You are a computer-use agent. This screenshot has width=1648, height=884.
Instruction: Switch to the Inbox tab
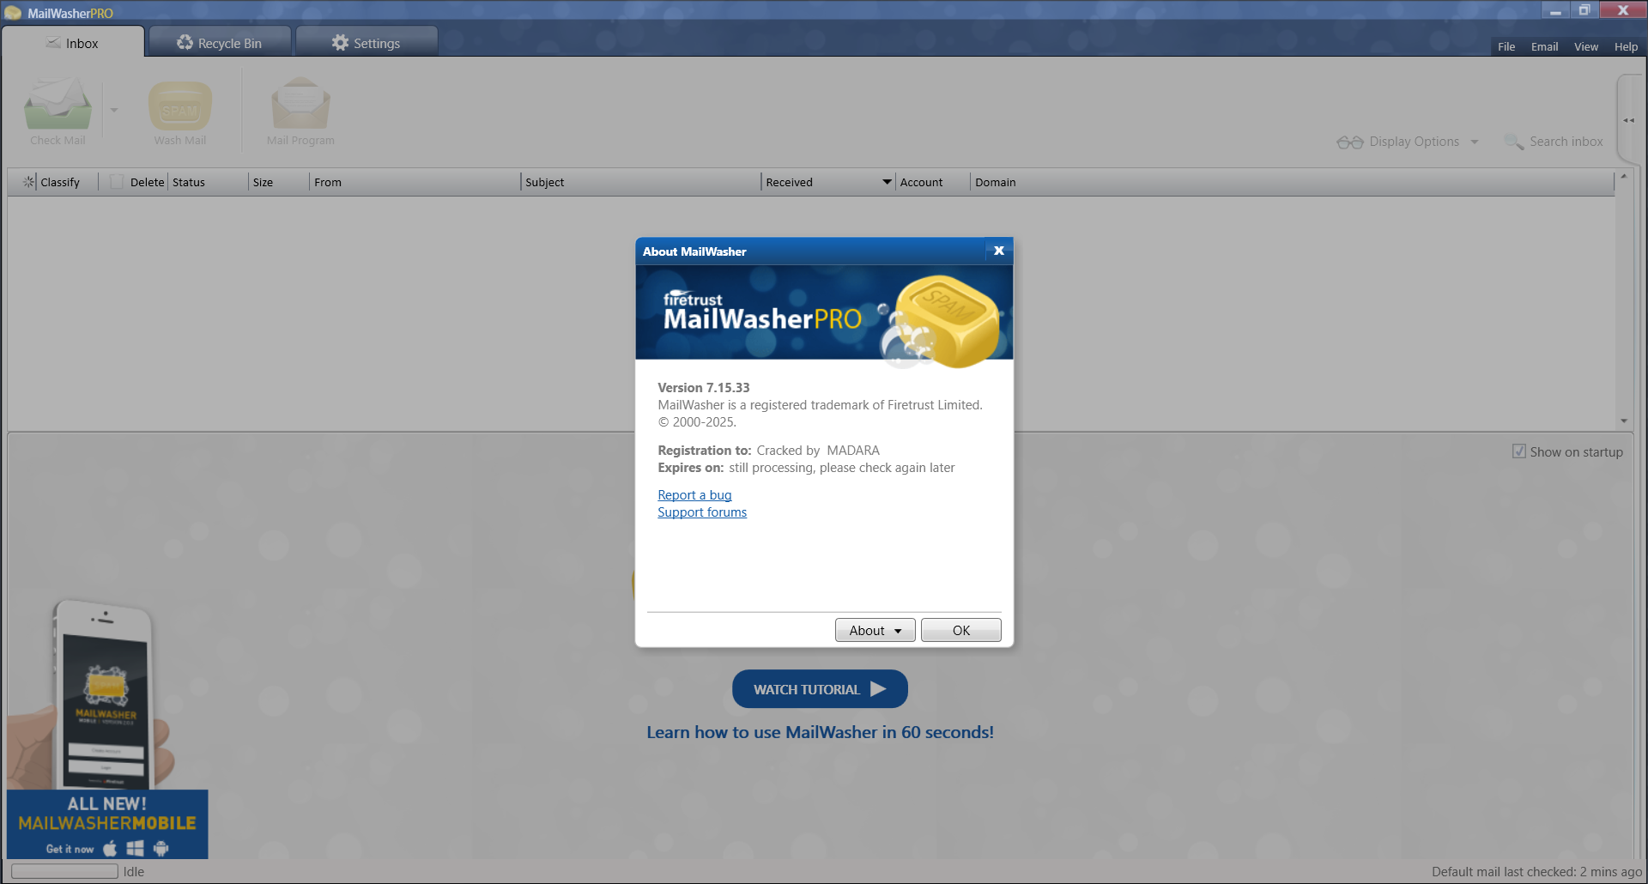[73, 42]
